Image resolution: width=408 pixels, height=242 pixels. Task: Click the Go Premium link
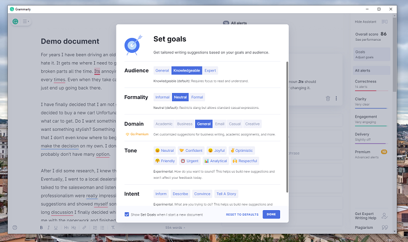tap(137, 134)
